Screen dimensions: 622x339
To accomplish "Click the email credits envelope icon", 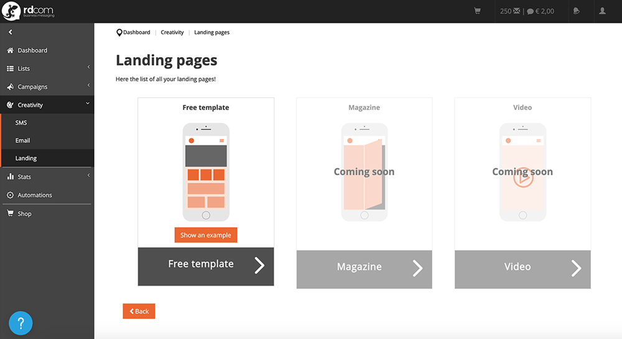I will point(516,11).
